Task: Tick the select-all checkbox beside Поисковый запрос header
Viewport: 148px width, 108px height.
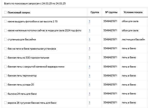Action: [x=5, y=12]
